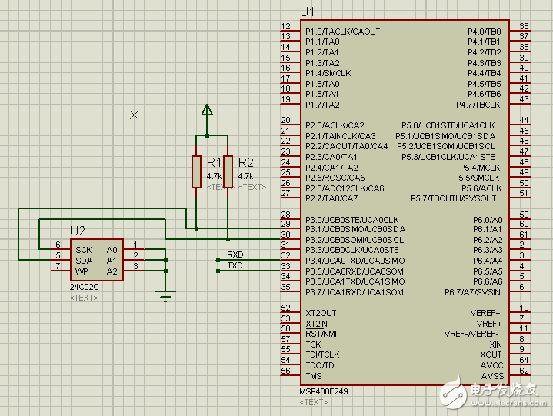The width and height of the screenshot is (553, 416).
Task: Click the TXD wire terminal dot
Action: coord(218,271)
